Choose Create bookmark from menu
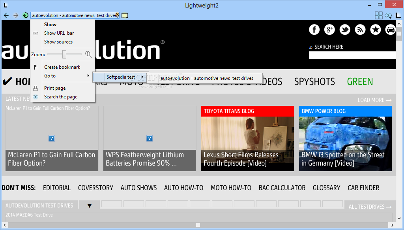This screenshot has height=230, width=404. pos(63,67)
